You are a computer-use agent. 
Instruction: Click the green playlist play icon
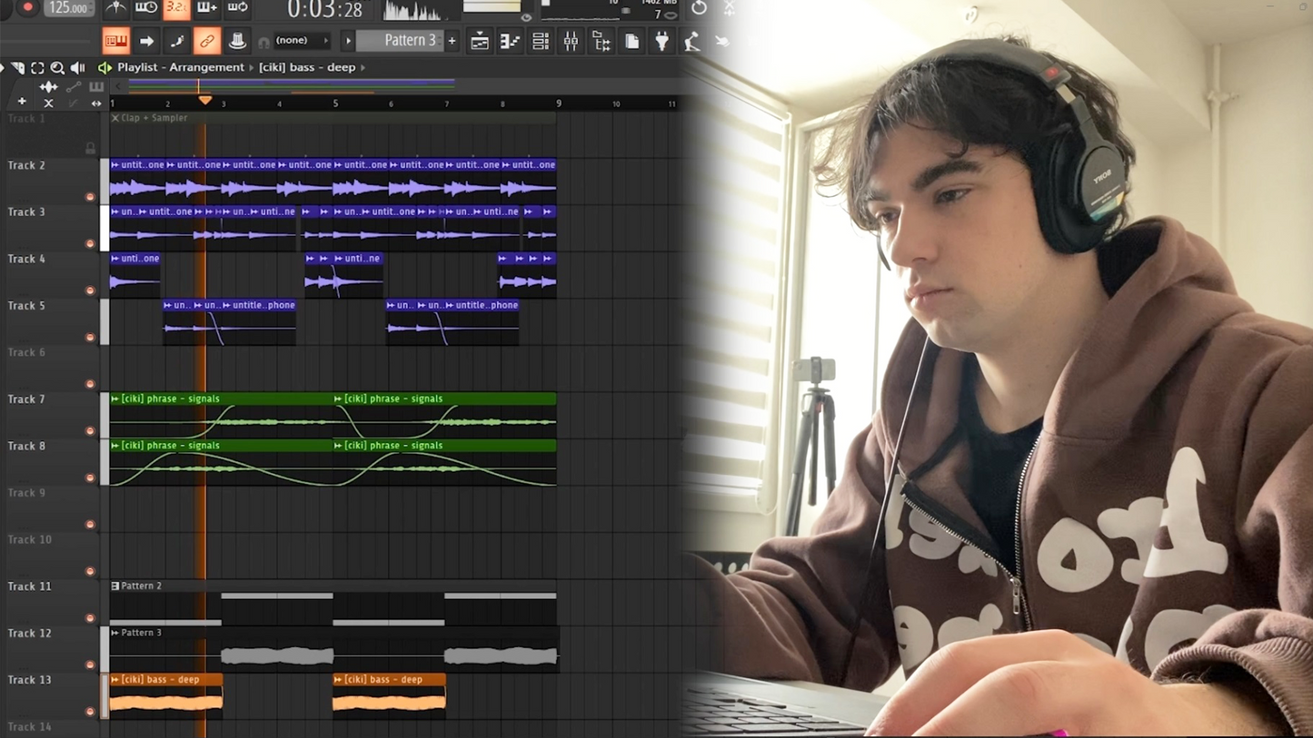[104, 67]
